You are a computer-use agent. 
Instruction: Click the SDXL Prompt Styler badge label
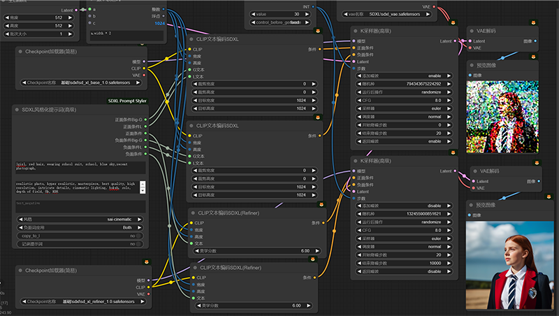(127, 101)
